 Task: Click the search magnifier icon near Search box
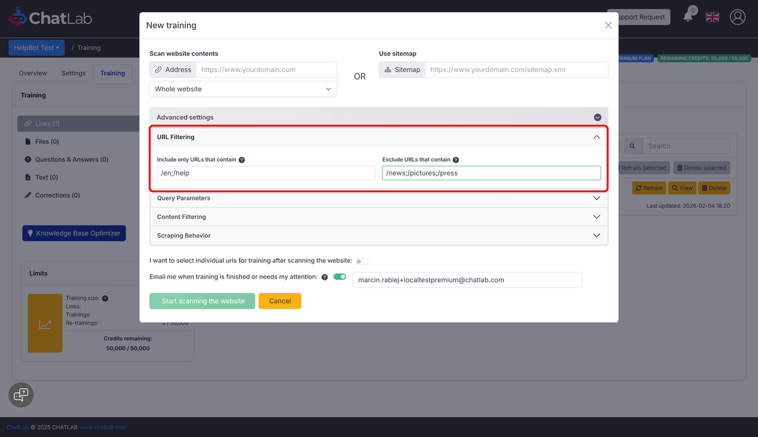pos(633,145)
